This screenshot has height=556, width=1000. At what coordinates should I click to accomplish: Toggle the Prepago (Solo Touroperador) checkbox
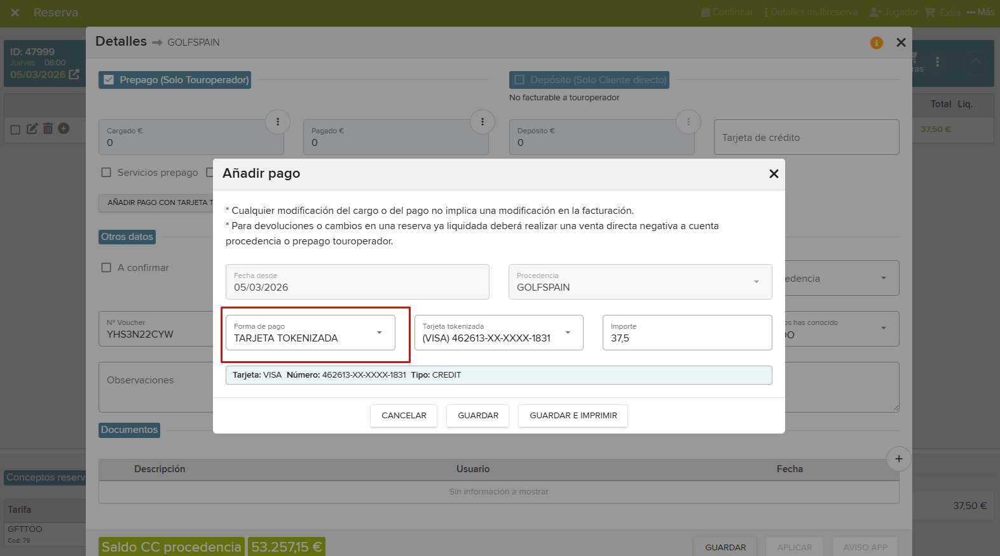click(x=109, y=80)
